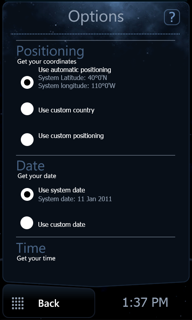Click the grid dots icon beside Back
This screenshot has width=192, height=320.
[18, 303]
